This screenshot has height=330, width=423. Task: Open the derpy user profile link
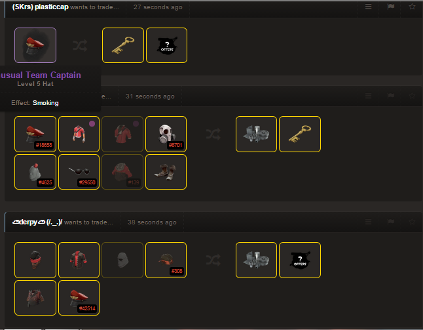tap(37, 222)
